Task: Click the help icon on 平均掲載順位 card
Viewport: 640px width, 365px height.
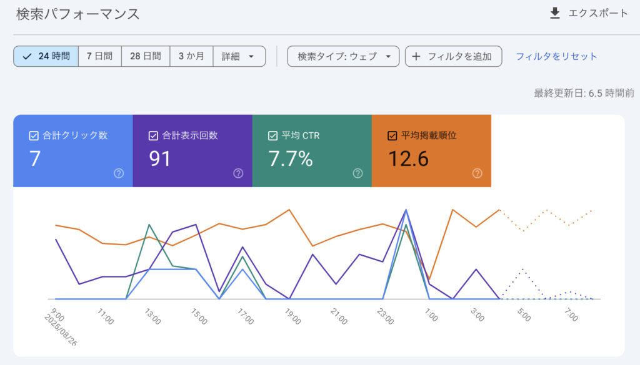Action: [477, 173]
